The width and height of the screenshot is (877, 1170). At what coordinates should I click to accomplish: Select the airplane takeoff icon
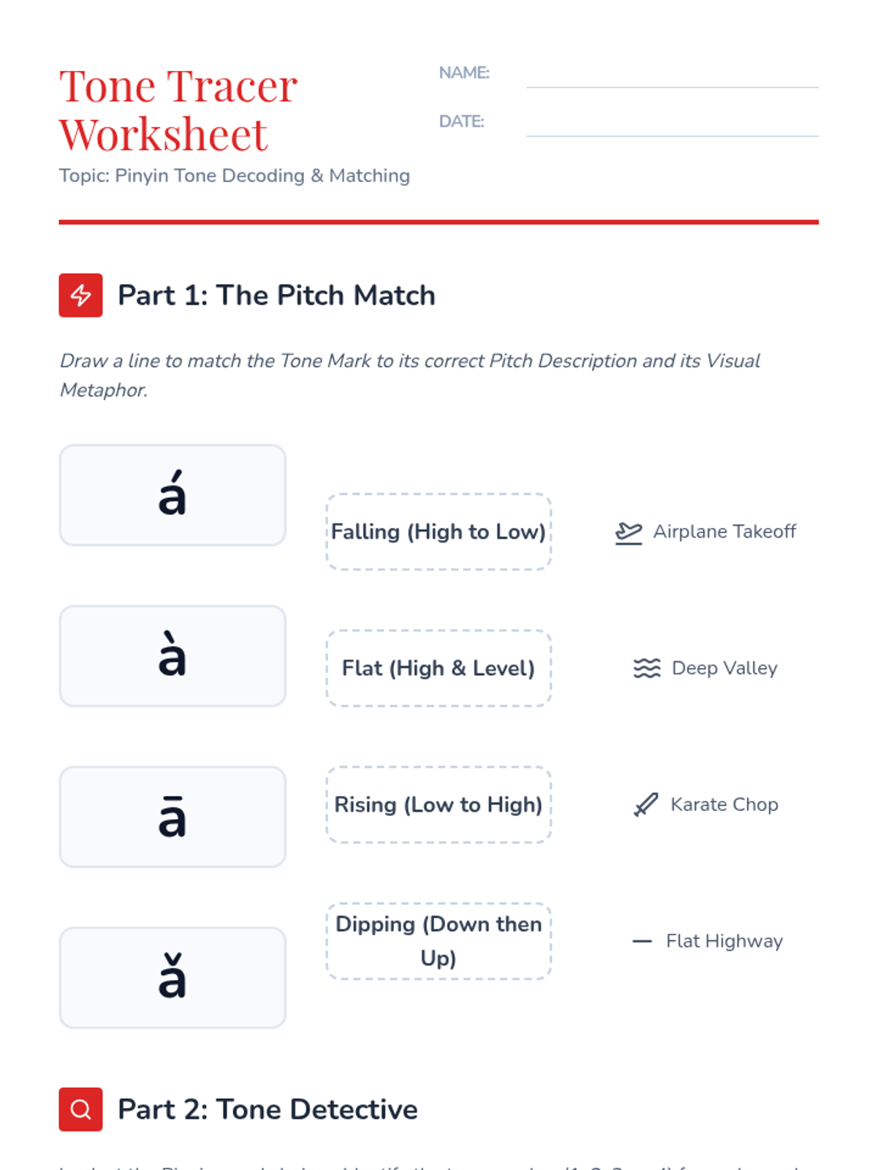coord(629,532)
